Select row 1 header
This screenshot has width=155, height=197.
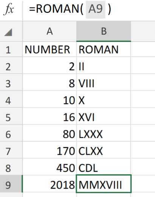[8, 50]
